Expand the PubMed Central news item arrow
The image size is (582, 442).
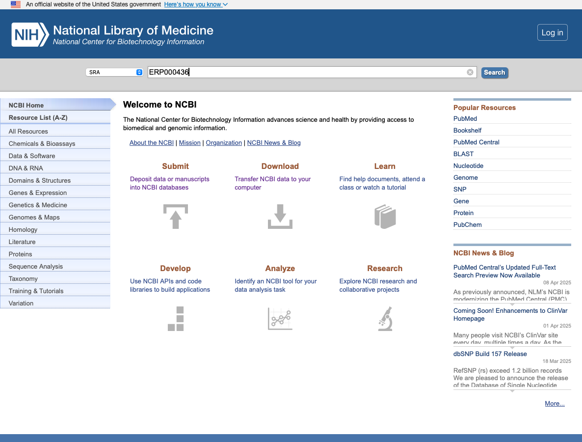pyautogui.click(x=512, y=304)
